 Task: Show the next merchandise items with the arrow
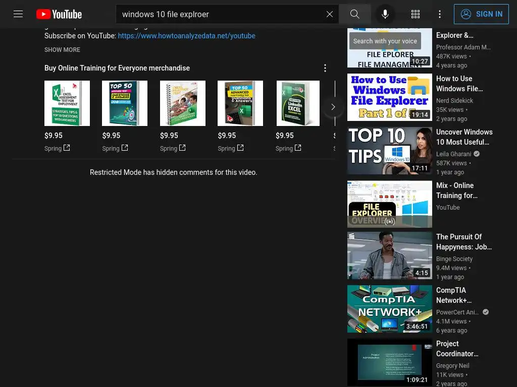point(333,107)
